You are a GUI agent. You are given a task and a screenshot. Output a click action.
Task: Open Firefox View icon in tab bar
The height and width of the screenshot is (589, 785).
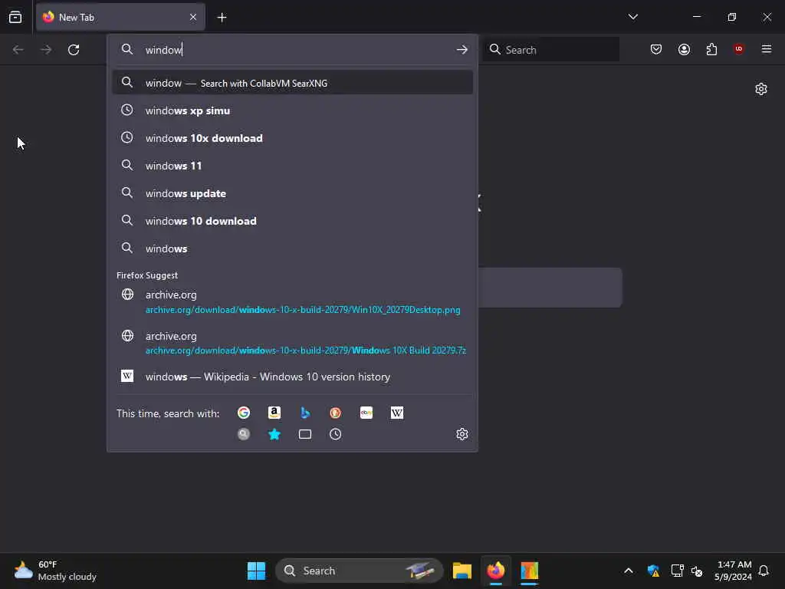point(15,17)
